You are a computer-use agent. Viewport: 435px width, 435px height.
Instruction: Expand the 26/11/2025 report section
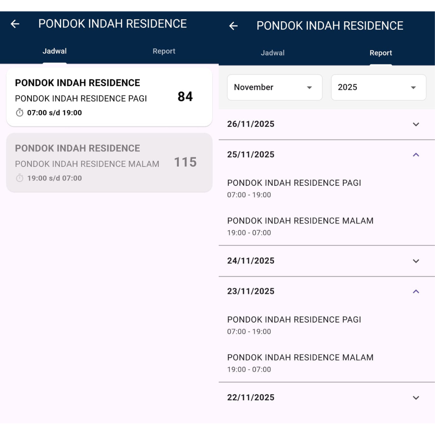pyautogui.click(x=416, y=124)
